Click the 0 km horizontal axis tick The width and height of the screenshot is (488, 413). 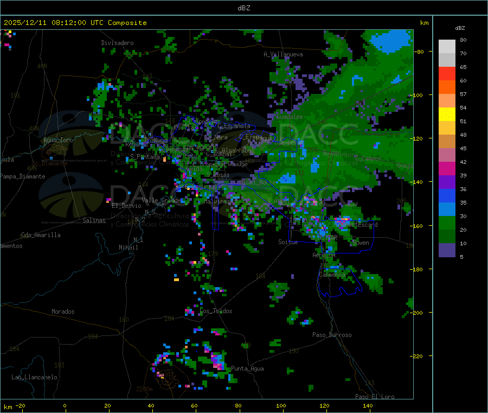pos(65,405)
